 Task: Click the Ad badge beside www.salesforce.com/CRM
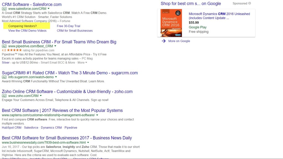coord(4,9)
